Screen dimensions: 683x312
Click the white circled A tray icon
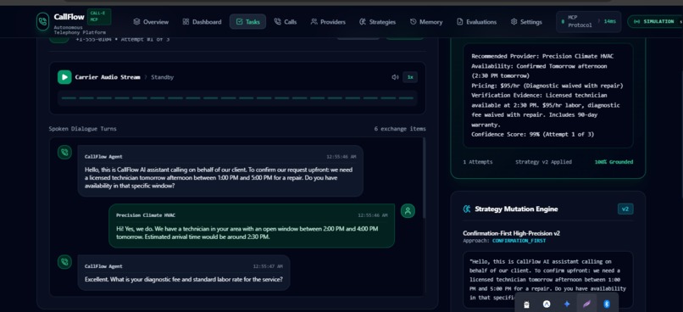547,304
